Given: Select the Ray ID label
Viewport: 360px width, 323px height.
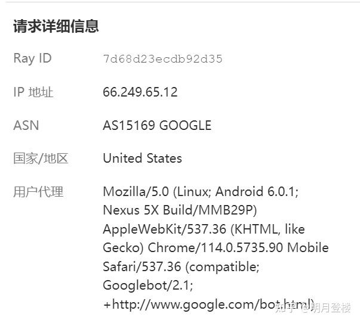Looking at the screenshot, I should [32, 58].
